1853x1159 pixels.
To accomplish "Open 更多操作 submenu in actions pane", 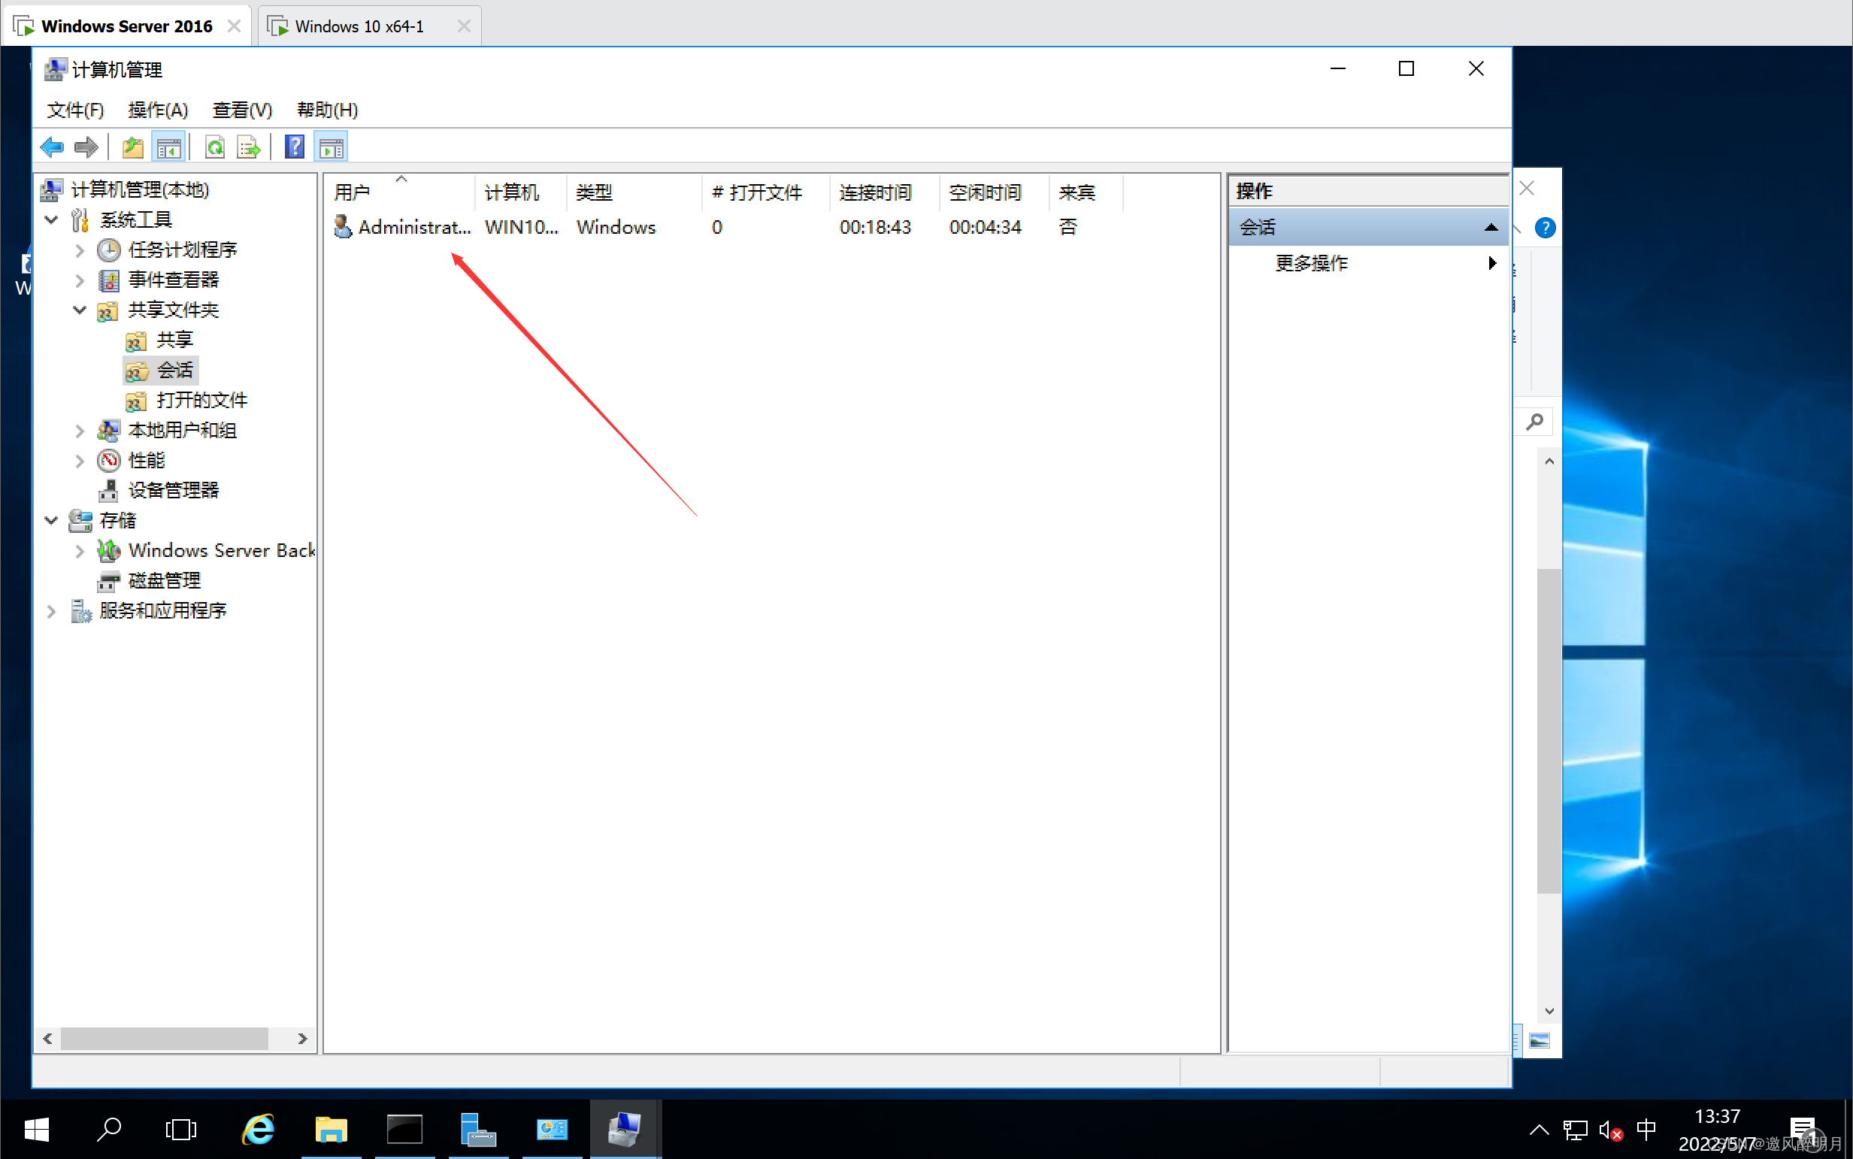I will click(x=1368, y=263).
